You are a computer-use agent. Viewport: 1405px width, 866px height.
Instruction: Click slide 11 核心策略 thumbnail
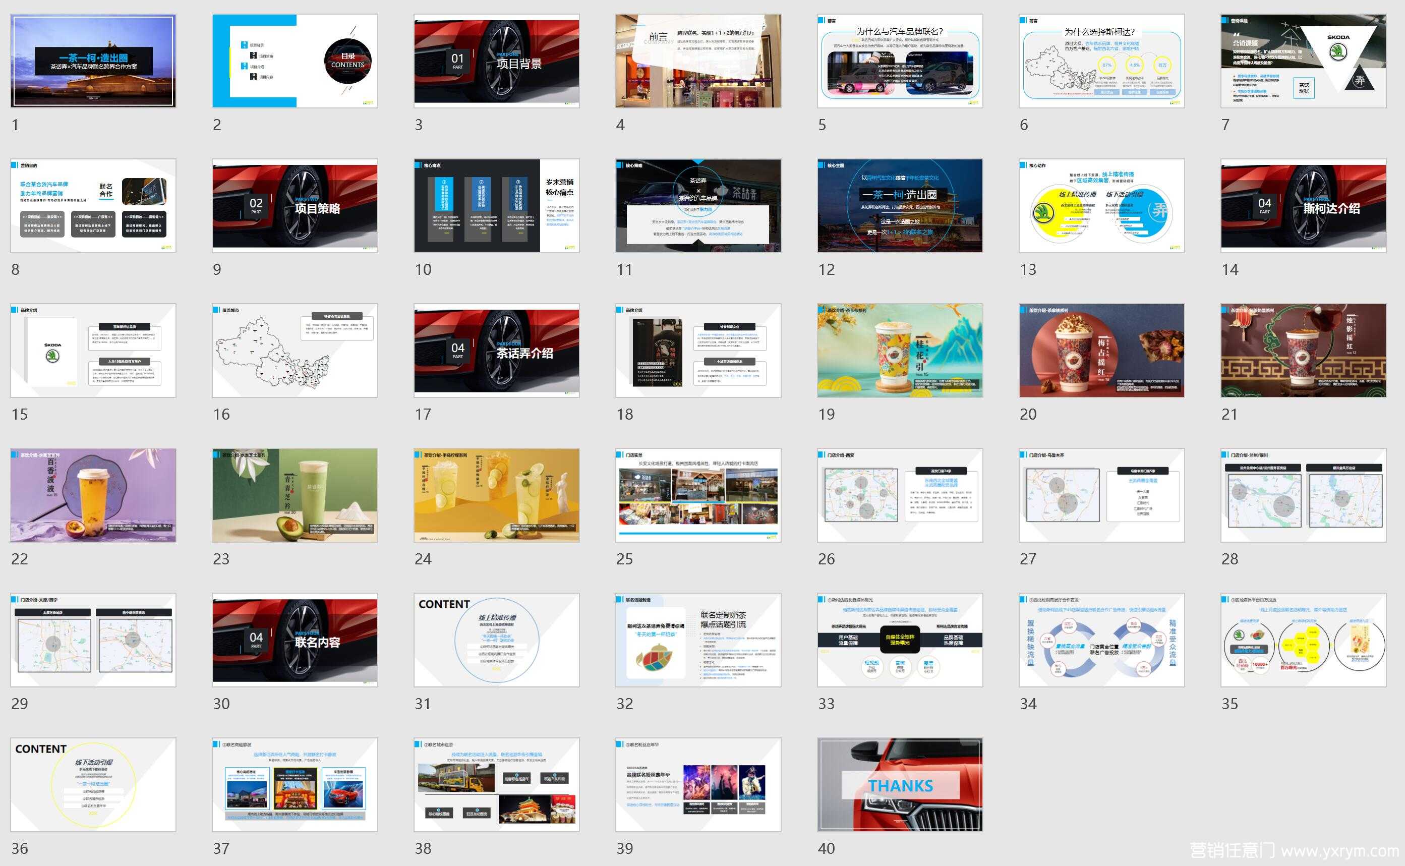(698, 206)
